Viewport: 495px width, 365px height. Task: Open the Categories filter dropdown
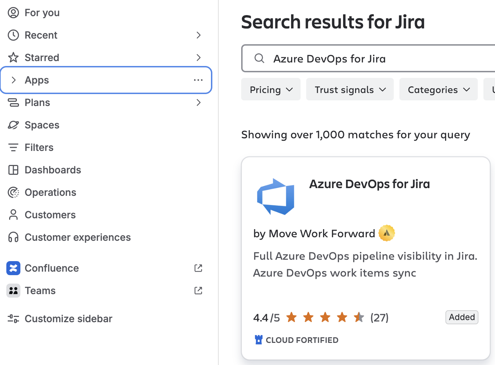(438, 89)
